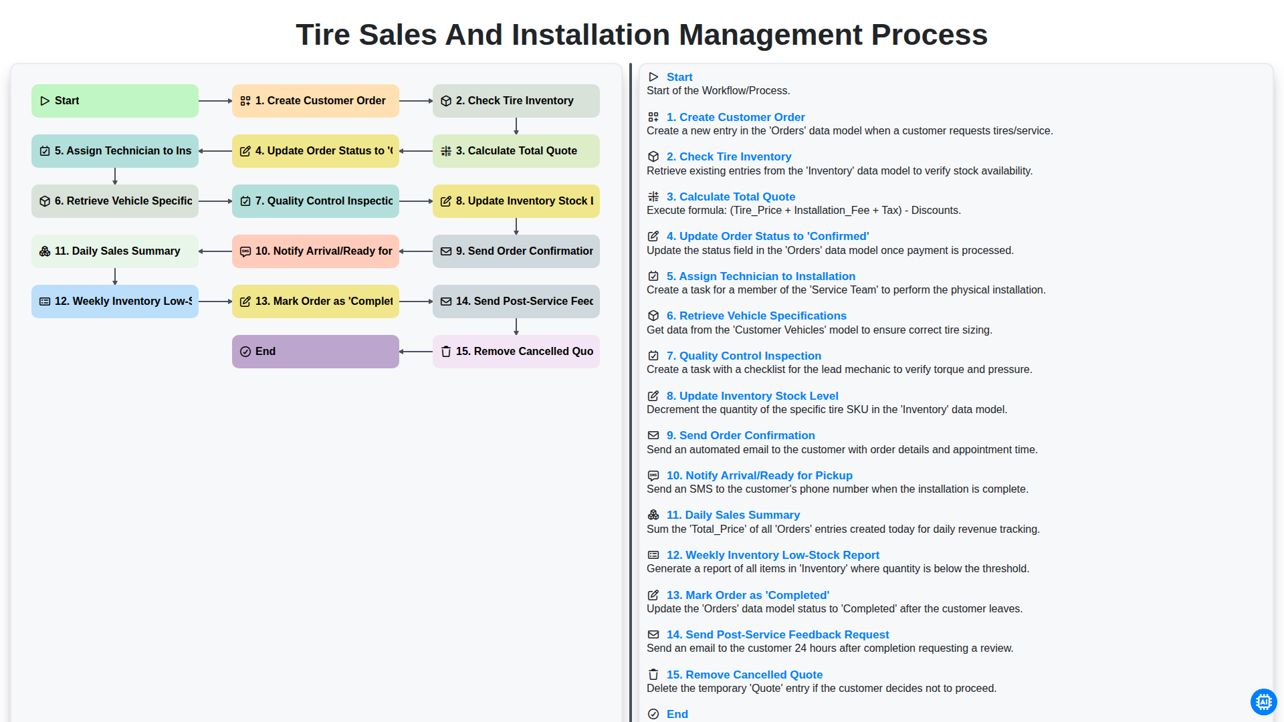Click the SMS icon beside the list entry 10. Notify Arrival/Ready for Pickup

pyautogui.click(x=653, y=475)
